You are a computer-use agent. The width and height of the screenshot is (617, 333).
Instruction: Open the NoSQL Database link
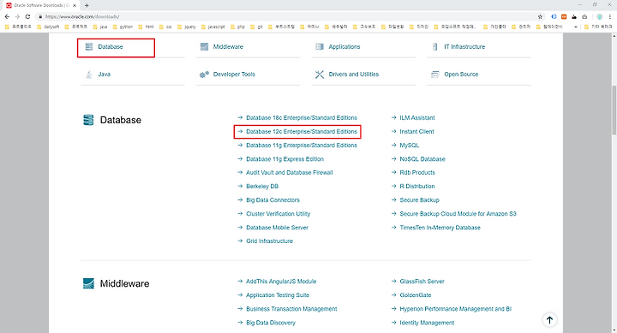422,159
